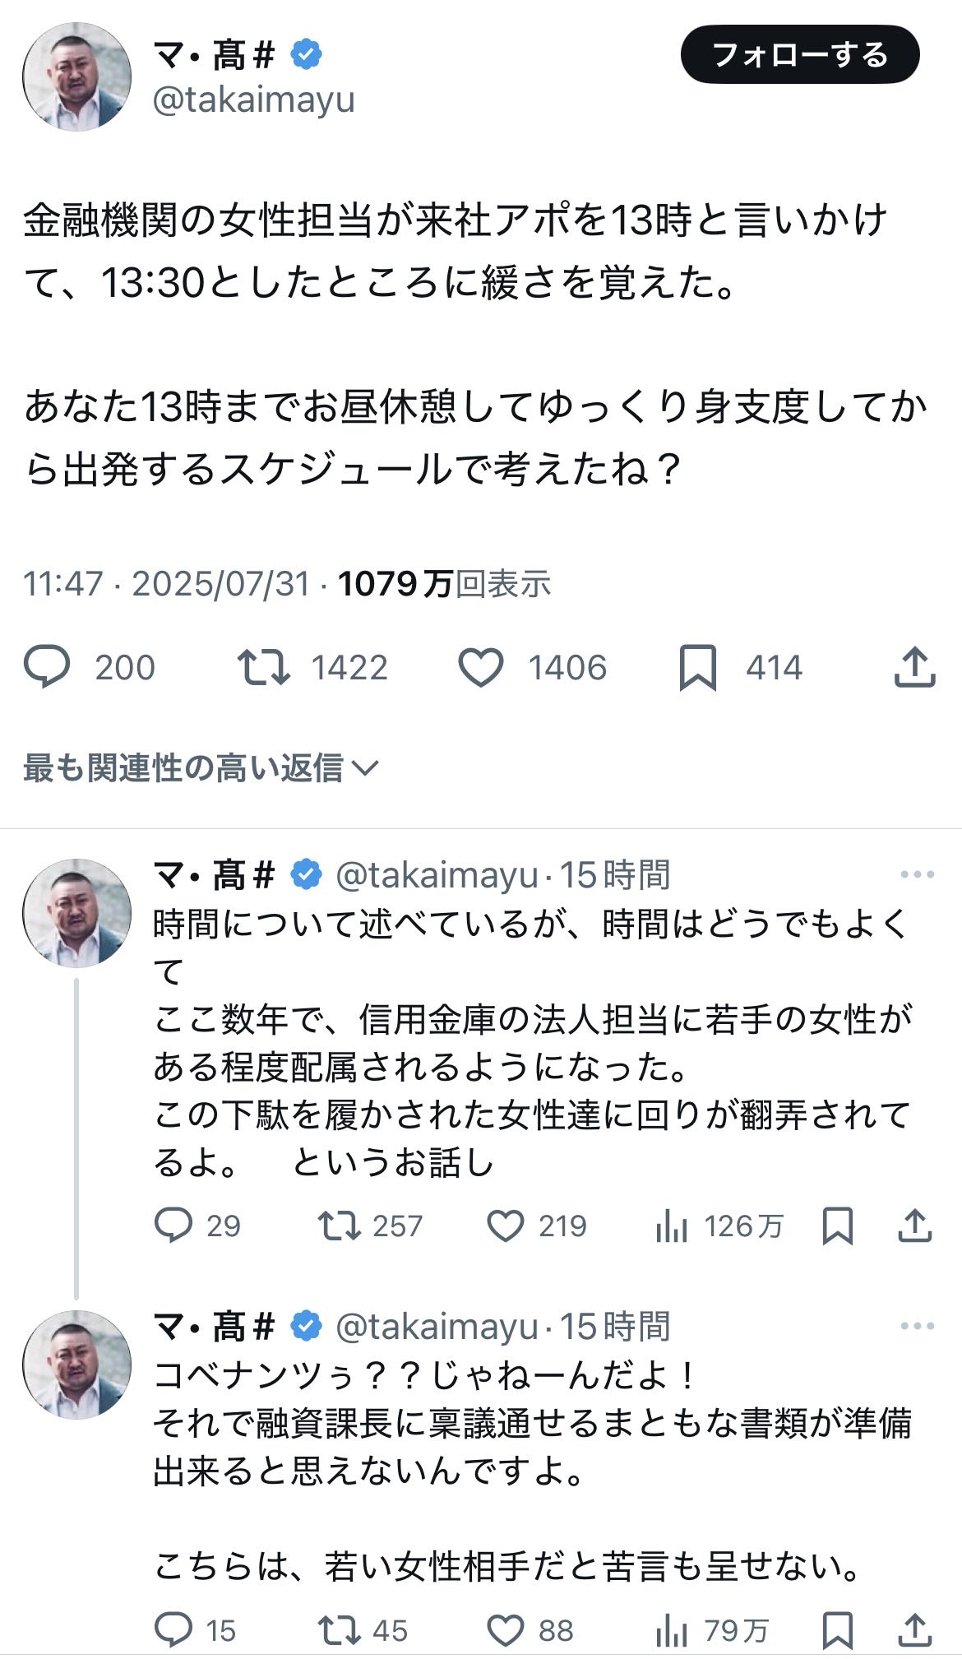962x1659 pixels.
Task: Tap the フォローする follow button
Action: 799,55
